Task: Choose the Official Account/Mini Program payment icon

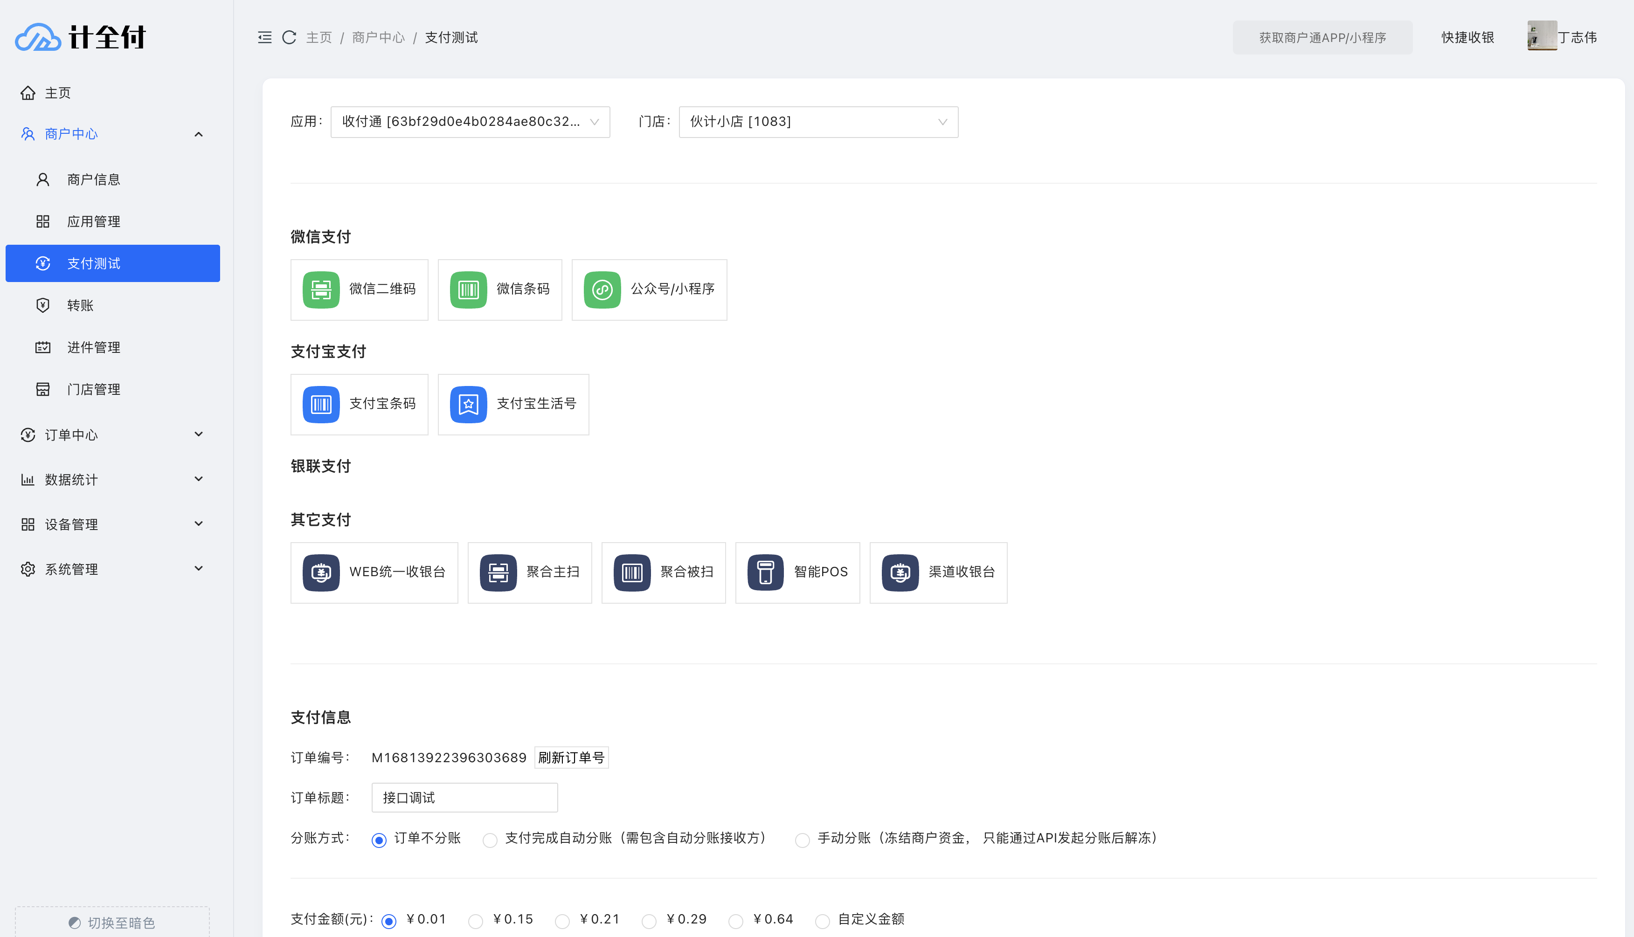Action: click(x=602, y=289)
